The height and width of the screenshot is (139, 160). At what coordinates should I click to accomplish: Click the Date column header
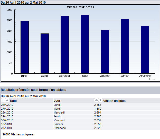point(13,101)
